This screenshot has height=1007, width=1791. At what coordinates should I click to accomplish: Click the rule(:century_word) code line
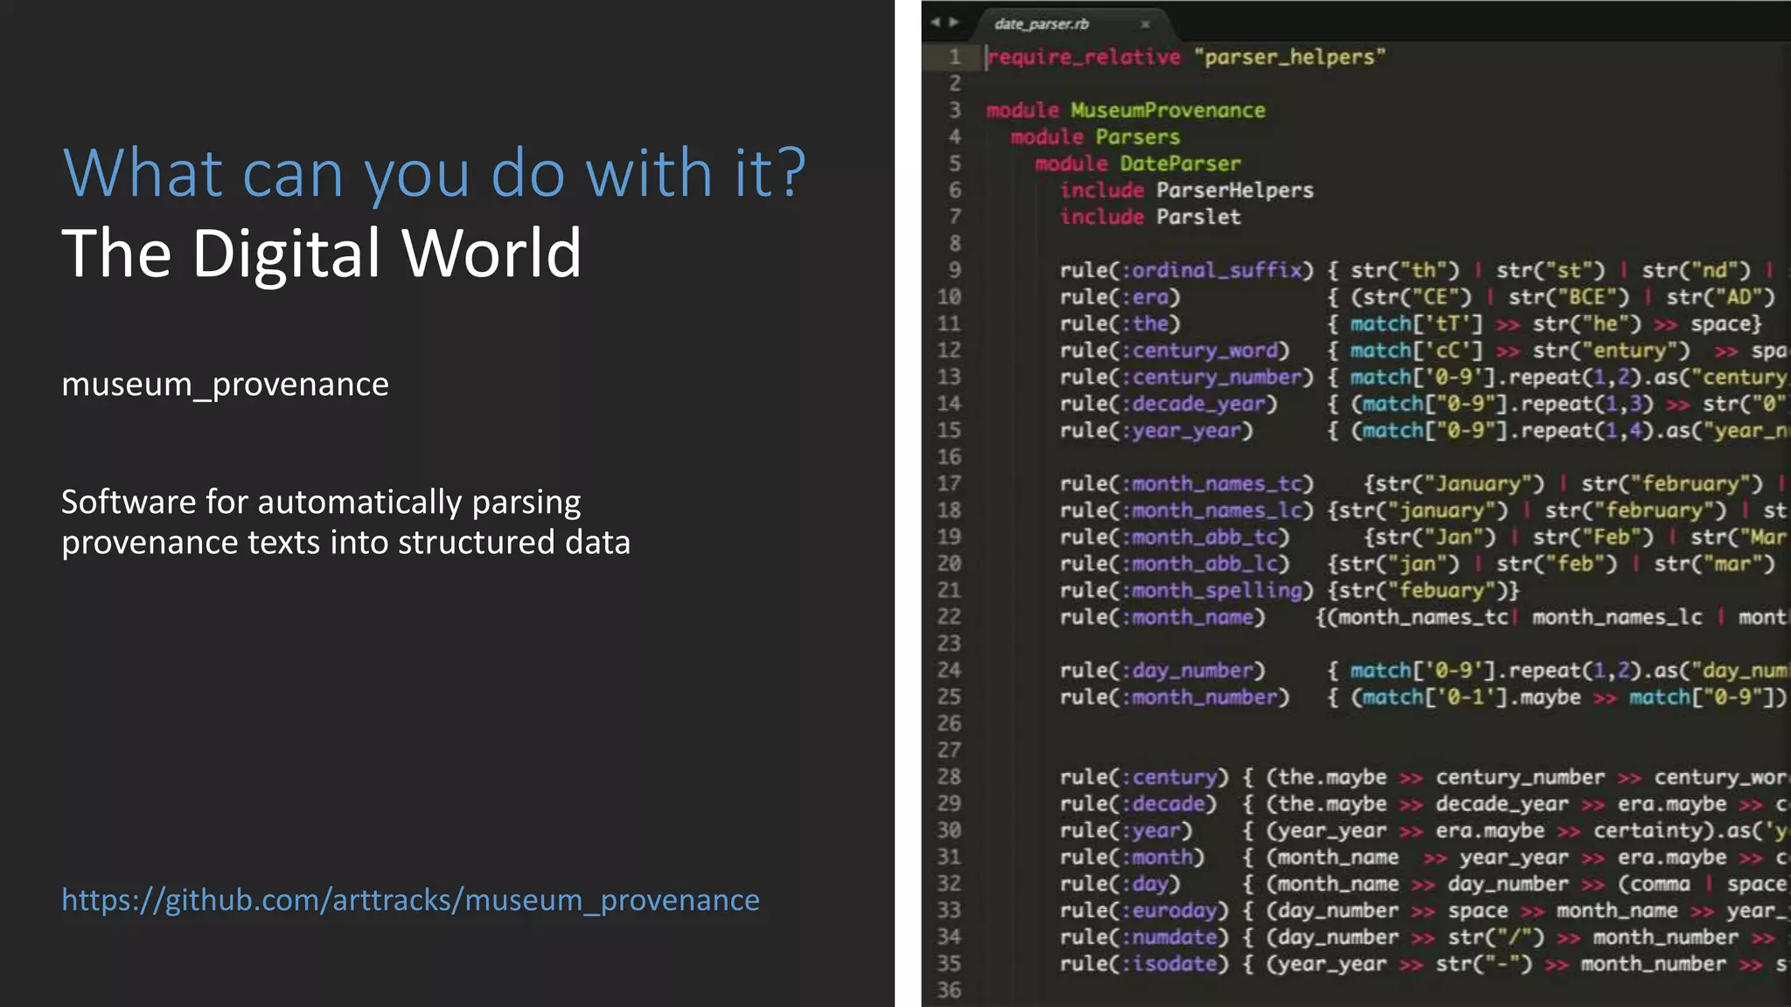[x=1425, y=351]
